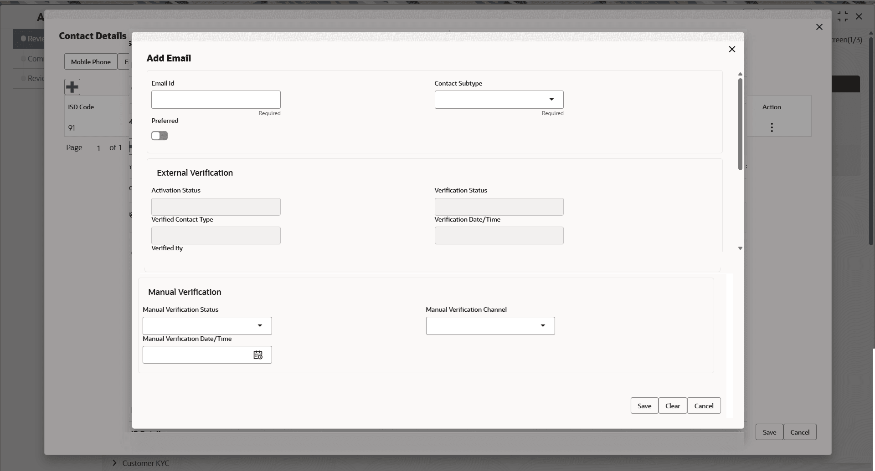Save the Contact Details panel
Screen dimensions: 875x471
pos(769,432)
